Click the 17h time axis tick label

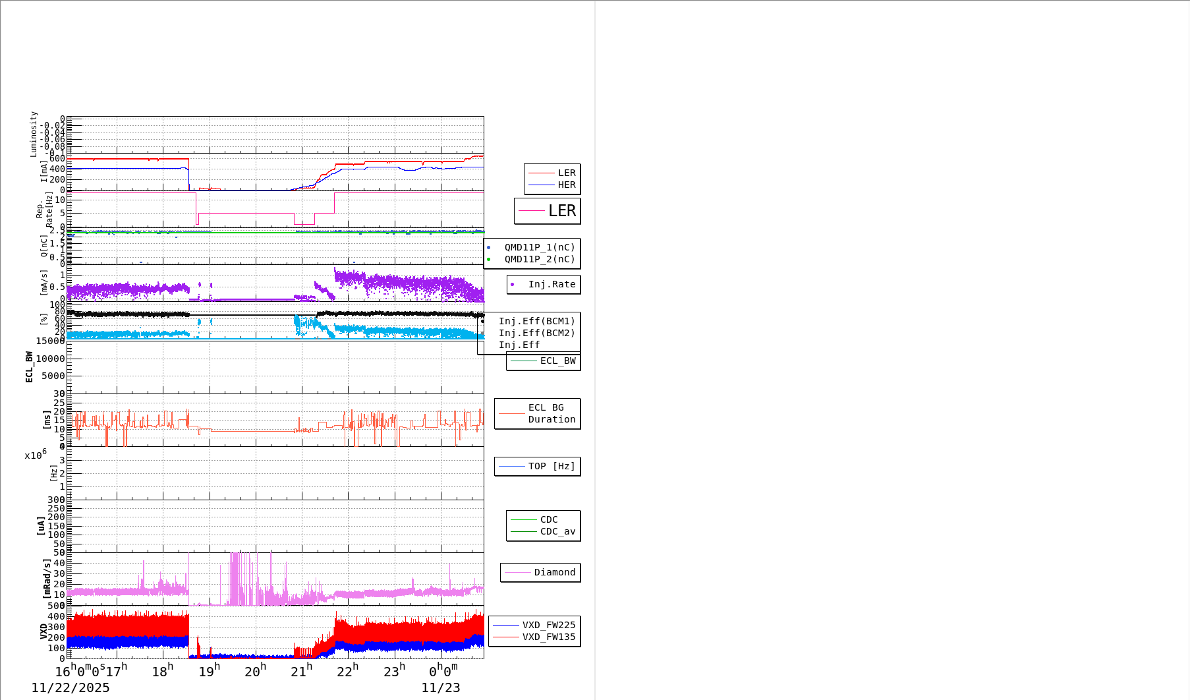point(117,671)
